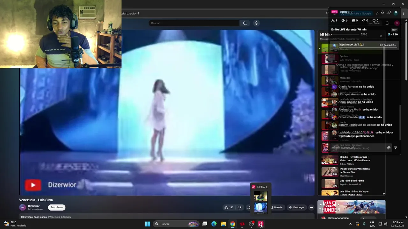
Task: Click the diamond x120 reward indicator
Action: (393, 34)
